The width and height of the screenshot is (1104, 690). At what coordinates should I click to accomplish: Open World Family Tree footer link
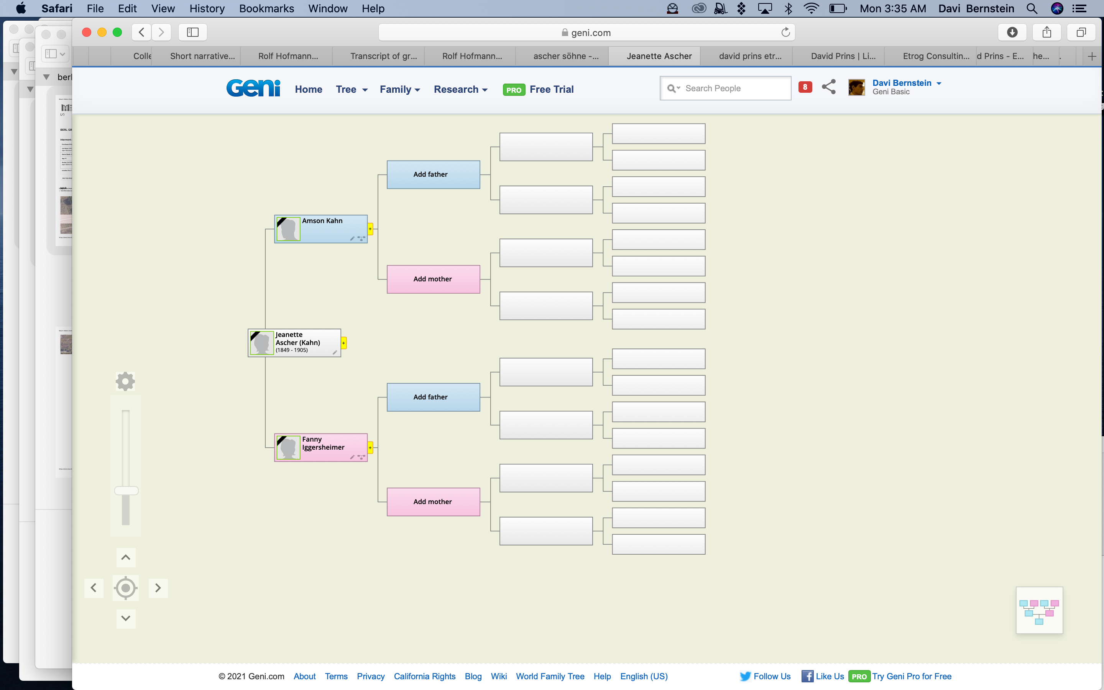550,676
